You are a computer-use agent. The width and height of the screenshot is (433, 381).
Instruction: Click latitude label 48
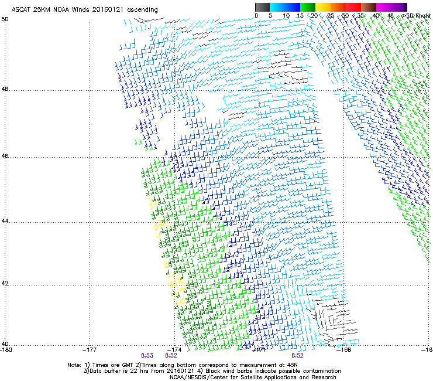click(x=5, y=89)
